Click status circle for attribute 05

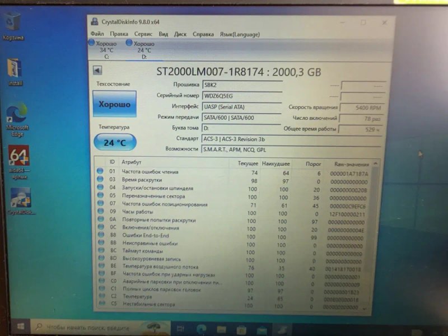[100, 195]
